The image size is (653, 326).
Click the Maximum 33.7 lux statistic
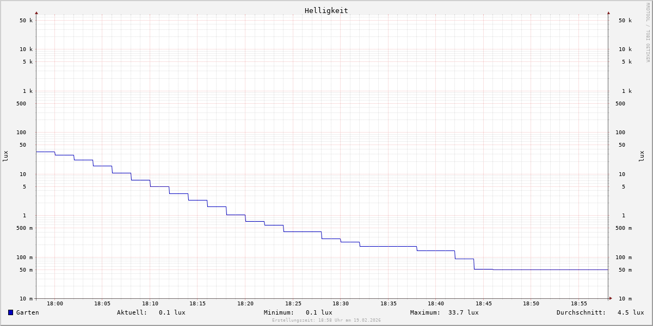pos(444,312)
